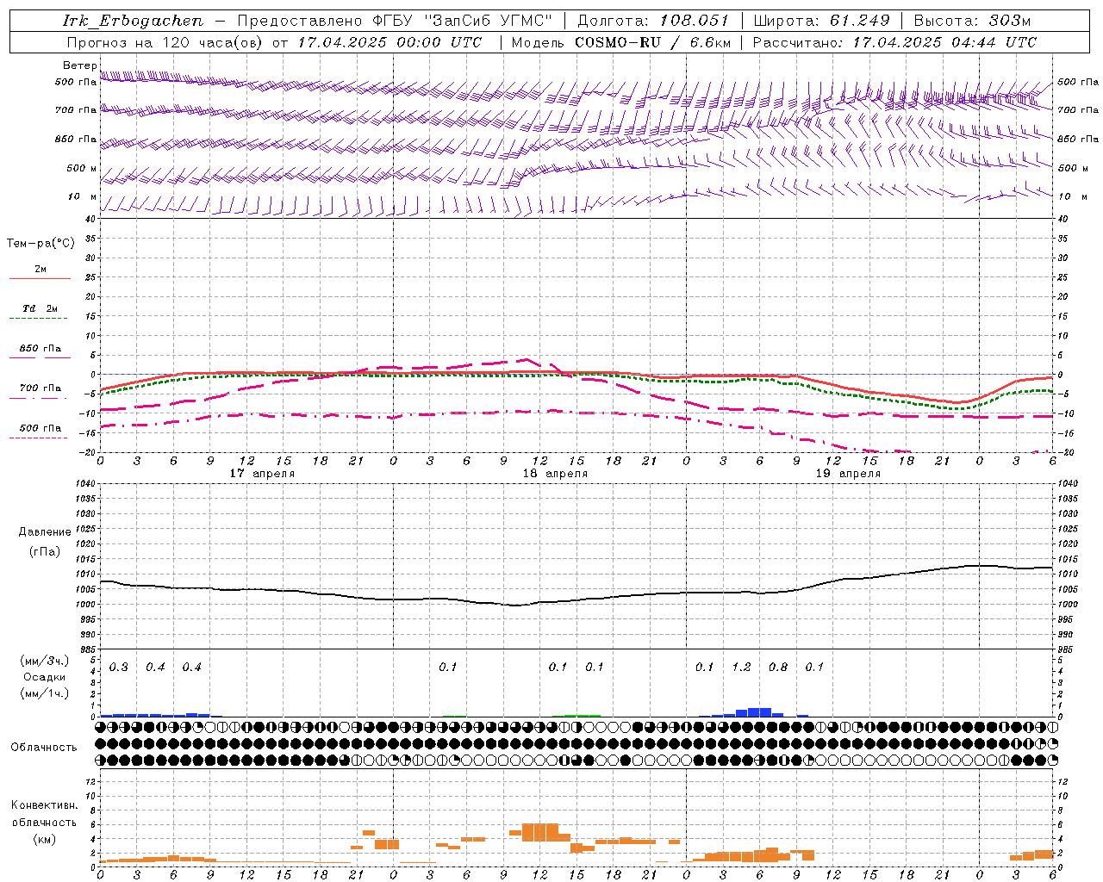Image resolution: width=1103 pixels, height=882 pixels.
Task: Click the 'Ветер' wind panel label
Action: pos(79,65)
